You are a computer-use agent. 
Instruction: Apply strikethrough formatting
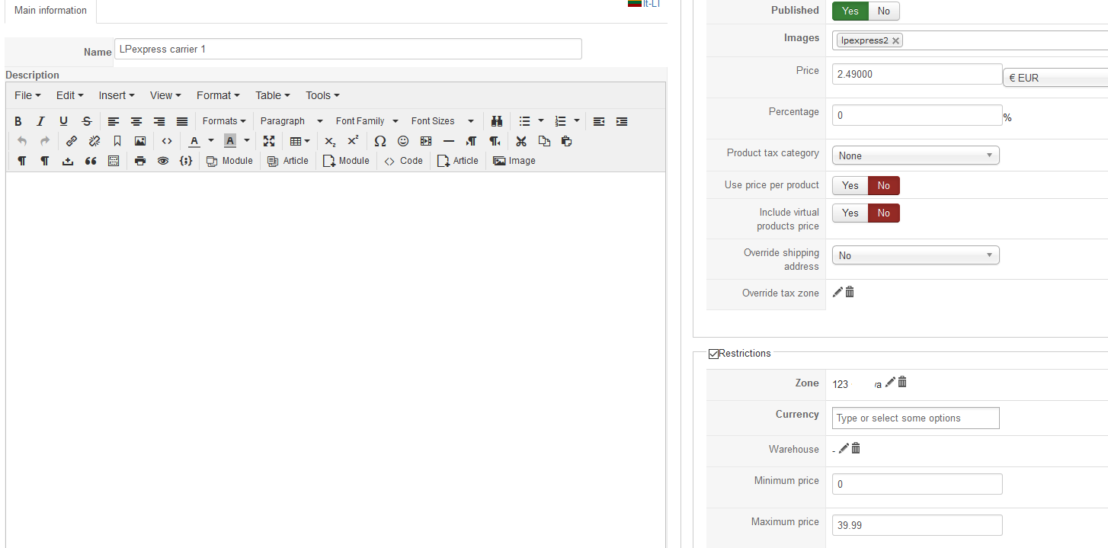[87, 121]
